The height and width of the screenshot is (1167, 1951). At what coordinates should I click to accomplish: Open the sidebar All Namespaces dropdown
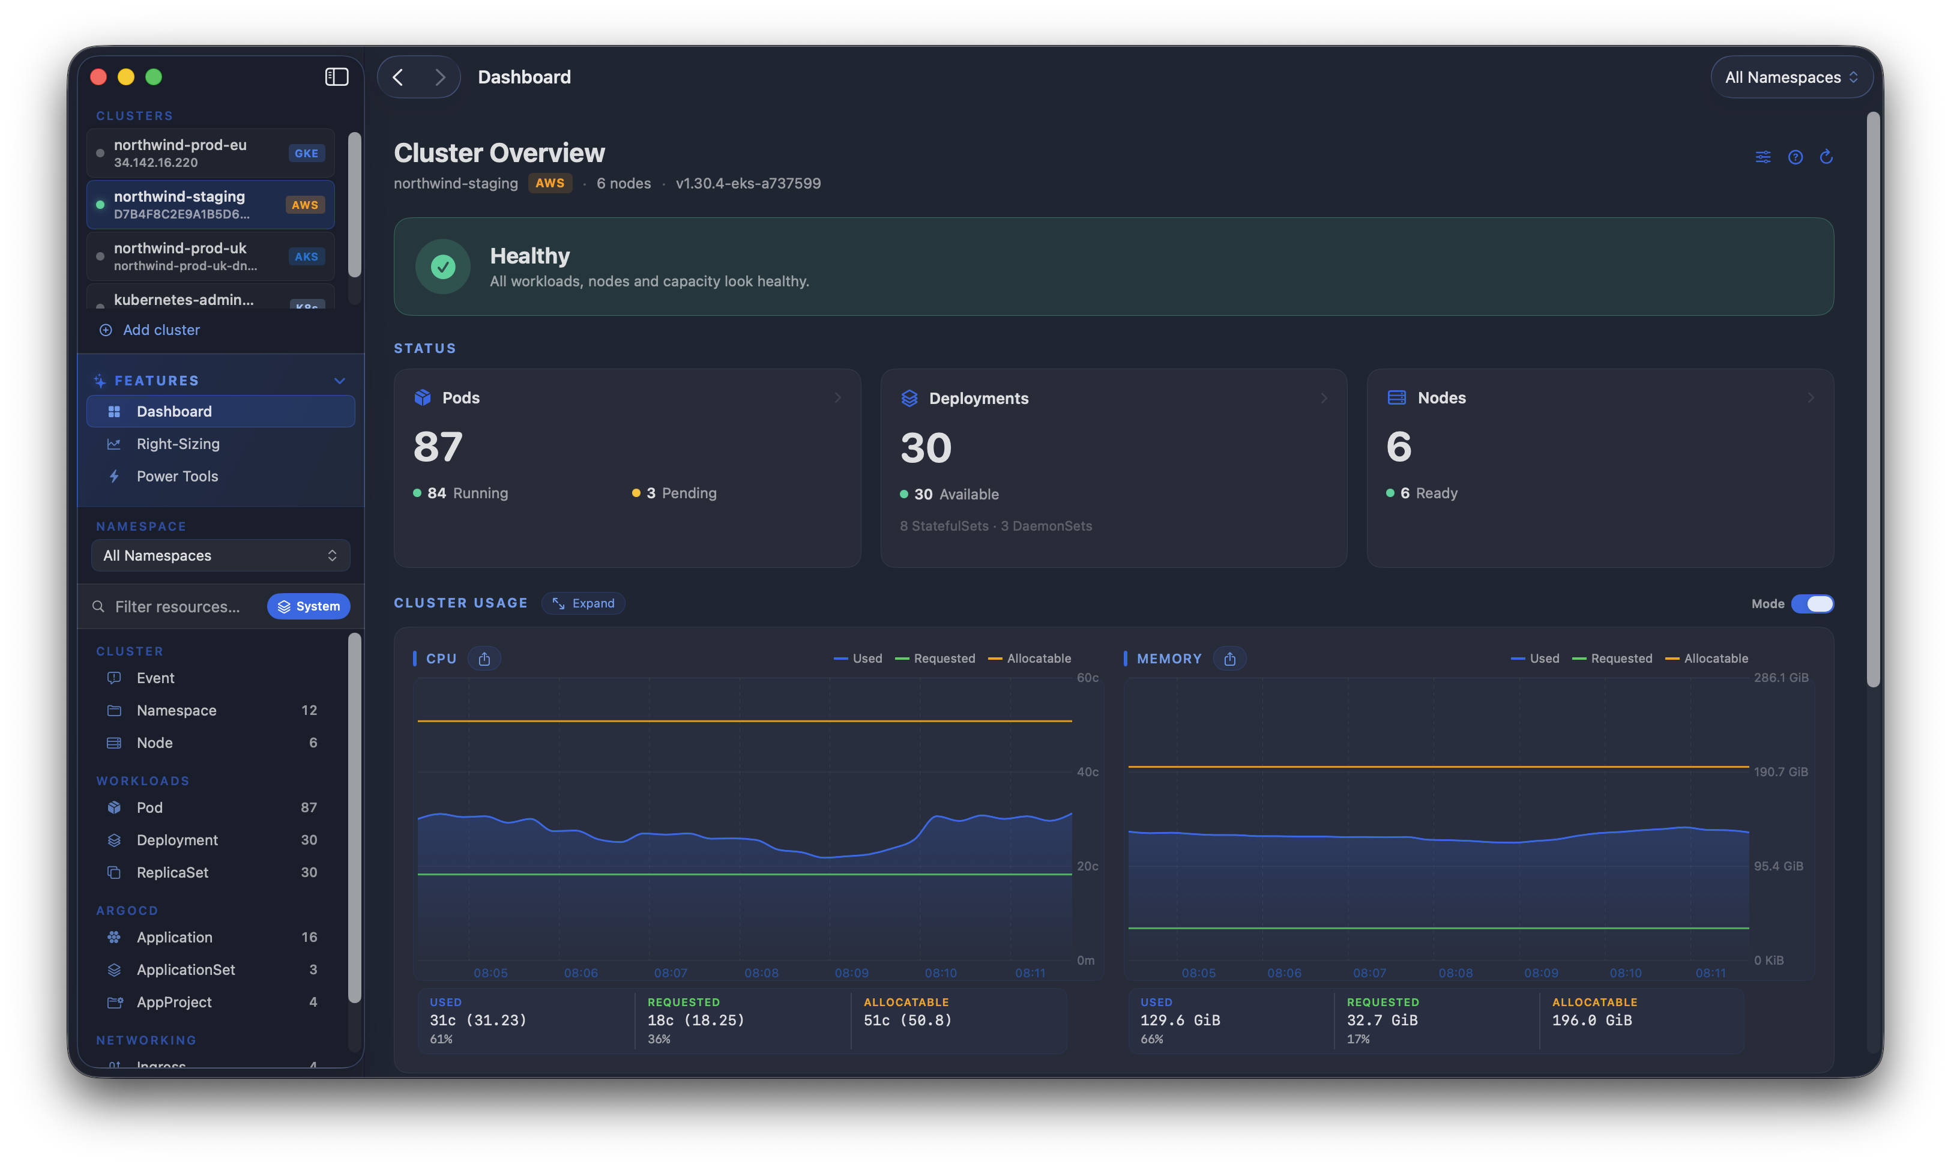click(x=220, y=555)
